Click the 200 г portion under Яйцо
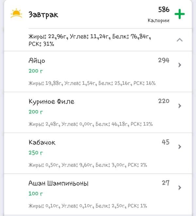Image resolution: width=196 pixels, height=216 pixels. click(36, 71)
